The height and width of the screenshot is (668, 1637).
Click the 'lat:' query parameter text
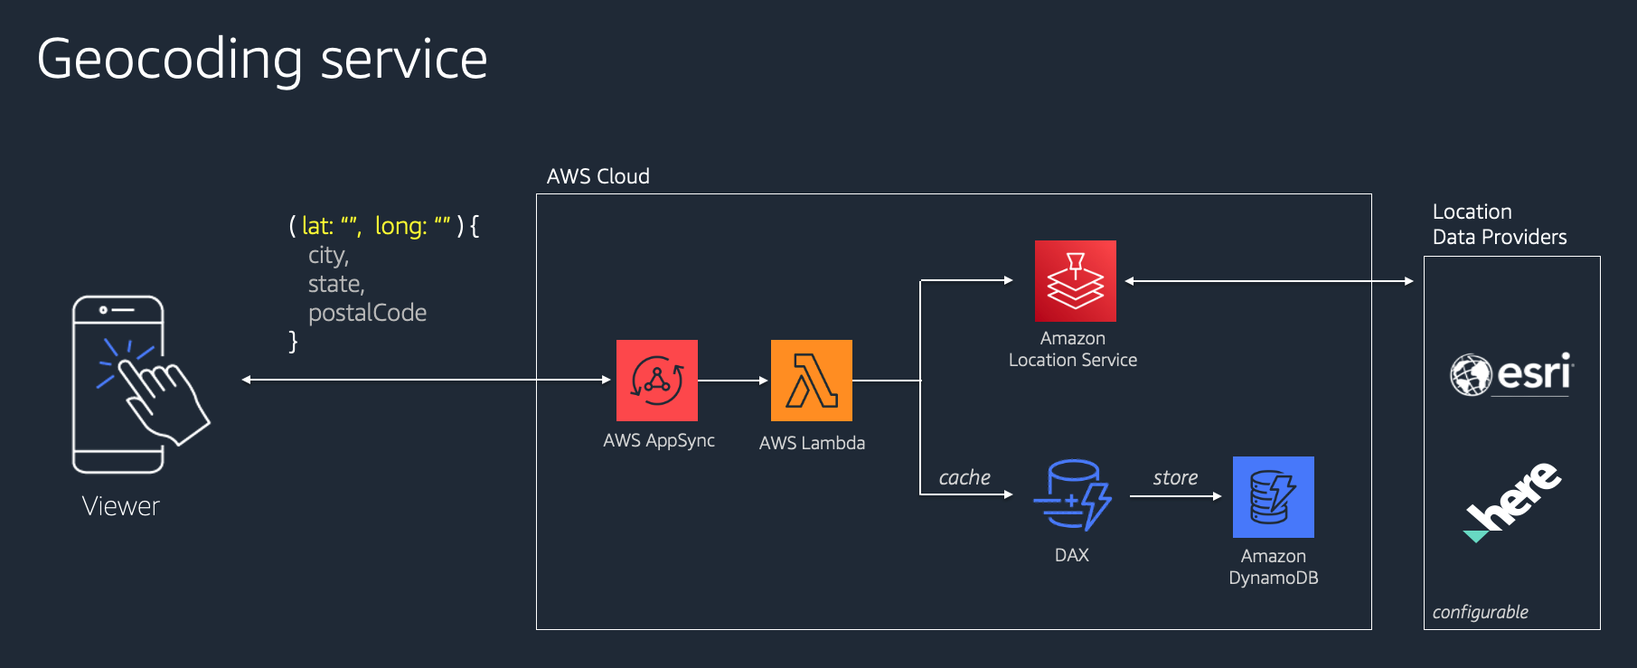click(x=317, y=226)
